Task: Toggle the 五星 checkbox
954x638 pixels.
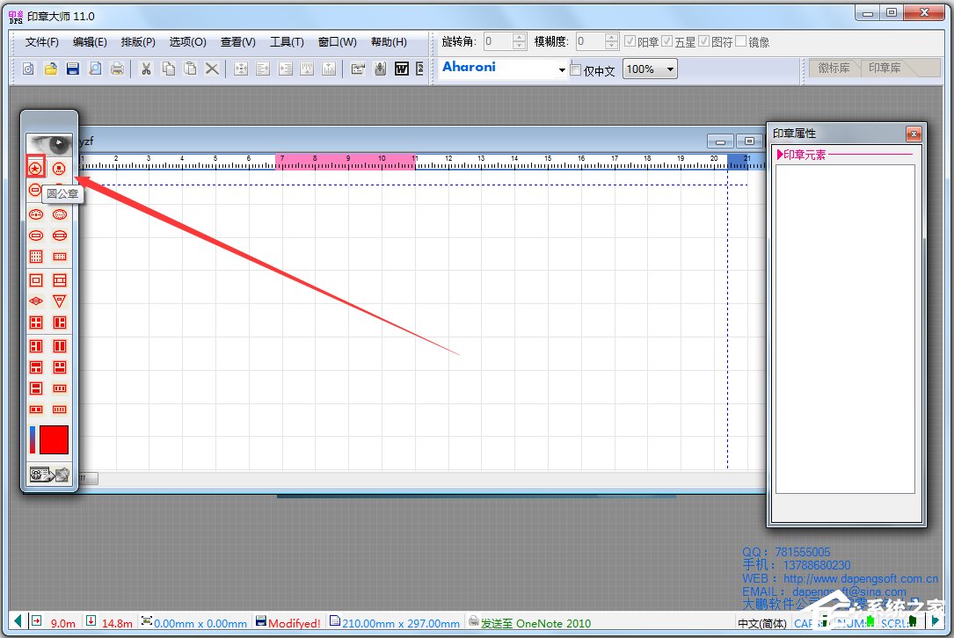Action: point(667,41)
